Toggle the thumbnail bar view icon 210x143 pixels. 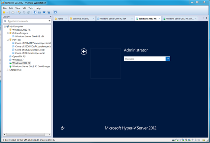(x=39, y=12)
